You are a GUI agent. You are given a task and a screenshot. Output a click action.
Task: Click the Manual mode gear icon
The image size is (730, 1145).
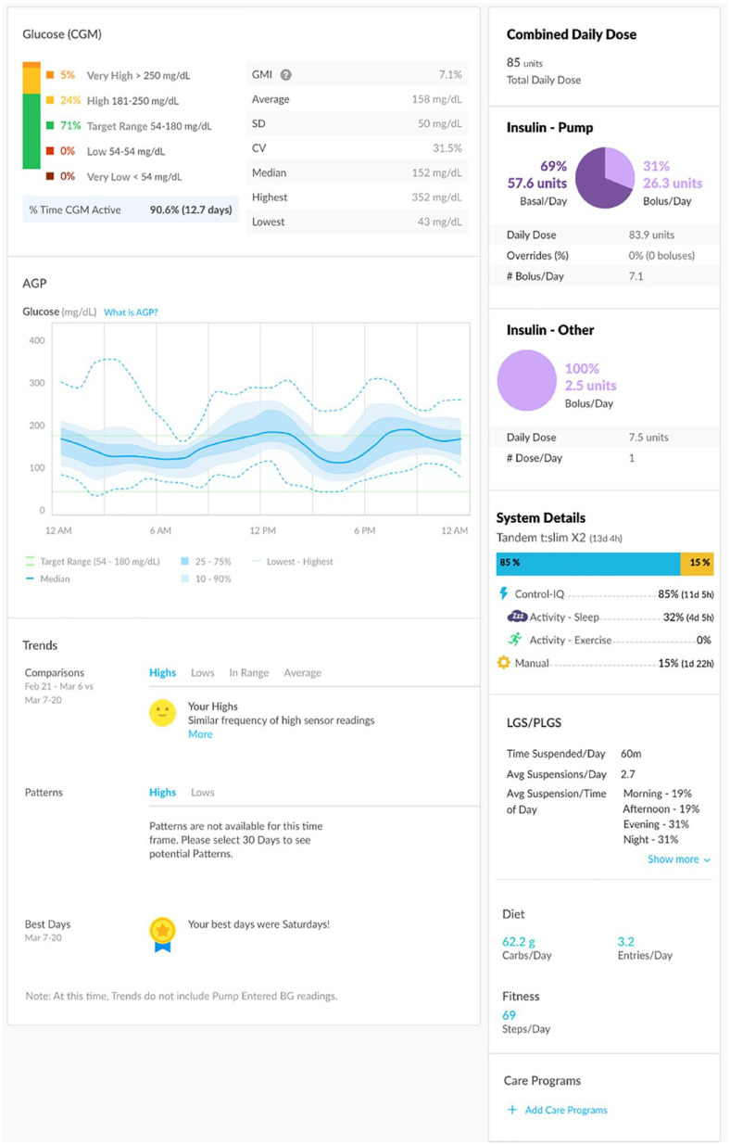[505, 663]
